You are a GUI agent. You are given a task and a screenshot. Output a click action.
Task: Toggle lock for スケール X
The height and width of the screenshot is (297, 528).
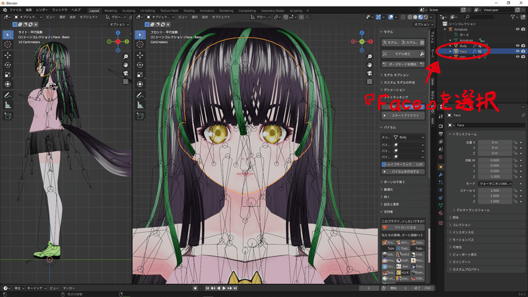(x=515, y=191)
